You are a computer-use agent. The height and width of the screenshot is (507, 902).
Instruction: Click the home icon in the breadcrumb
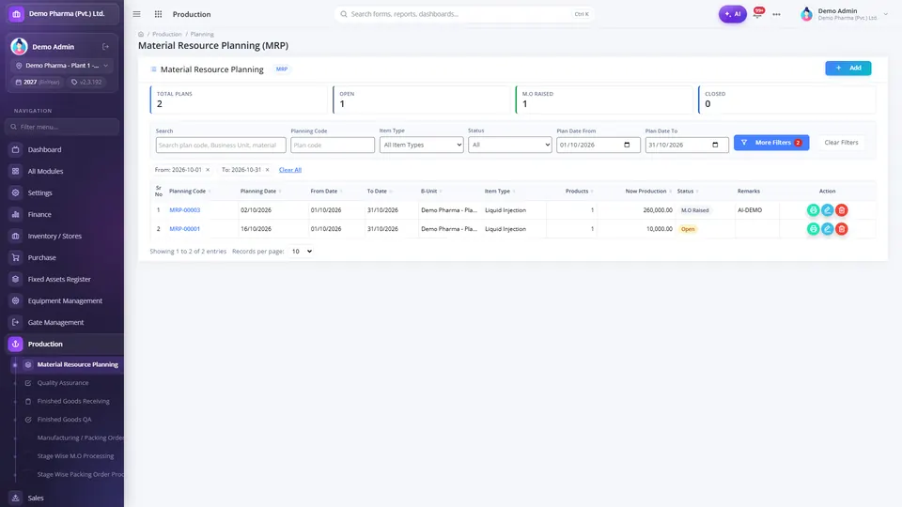[x=141, y=35]
